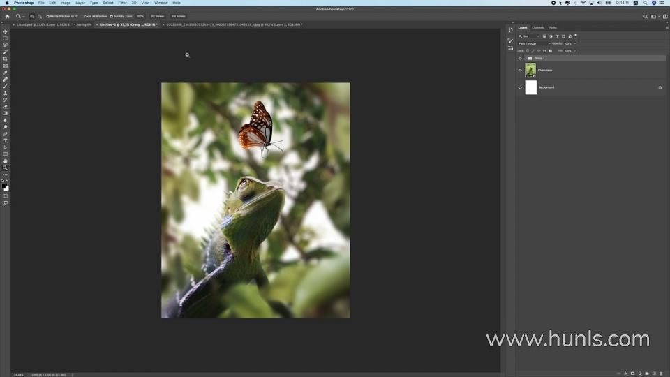The height and width of the screenshot is (377, 670).
Task: Open the Fill value dropdown arrow
Action: (574, 51)
